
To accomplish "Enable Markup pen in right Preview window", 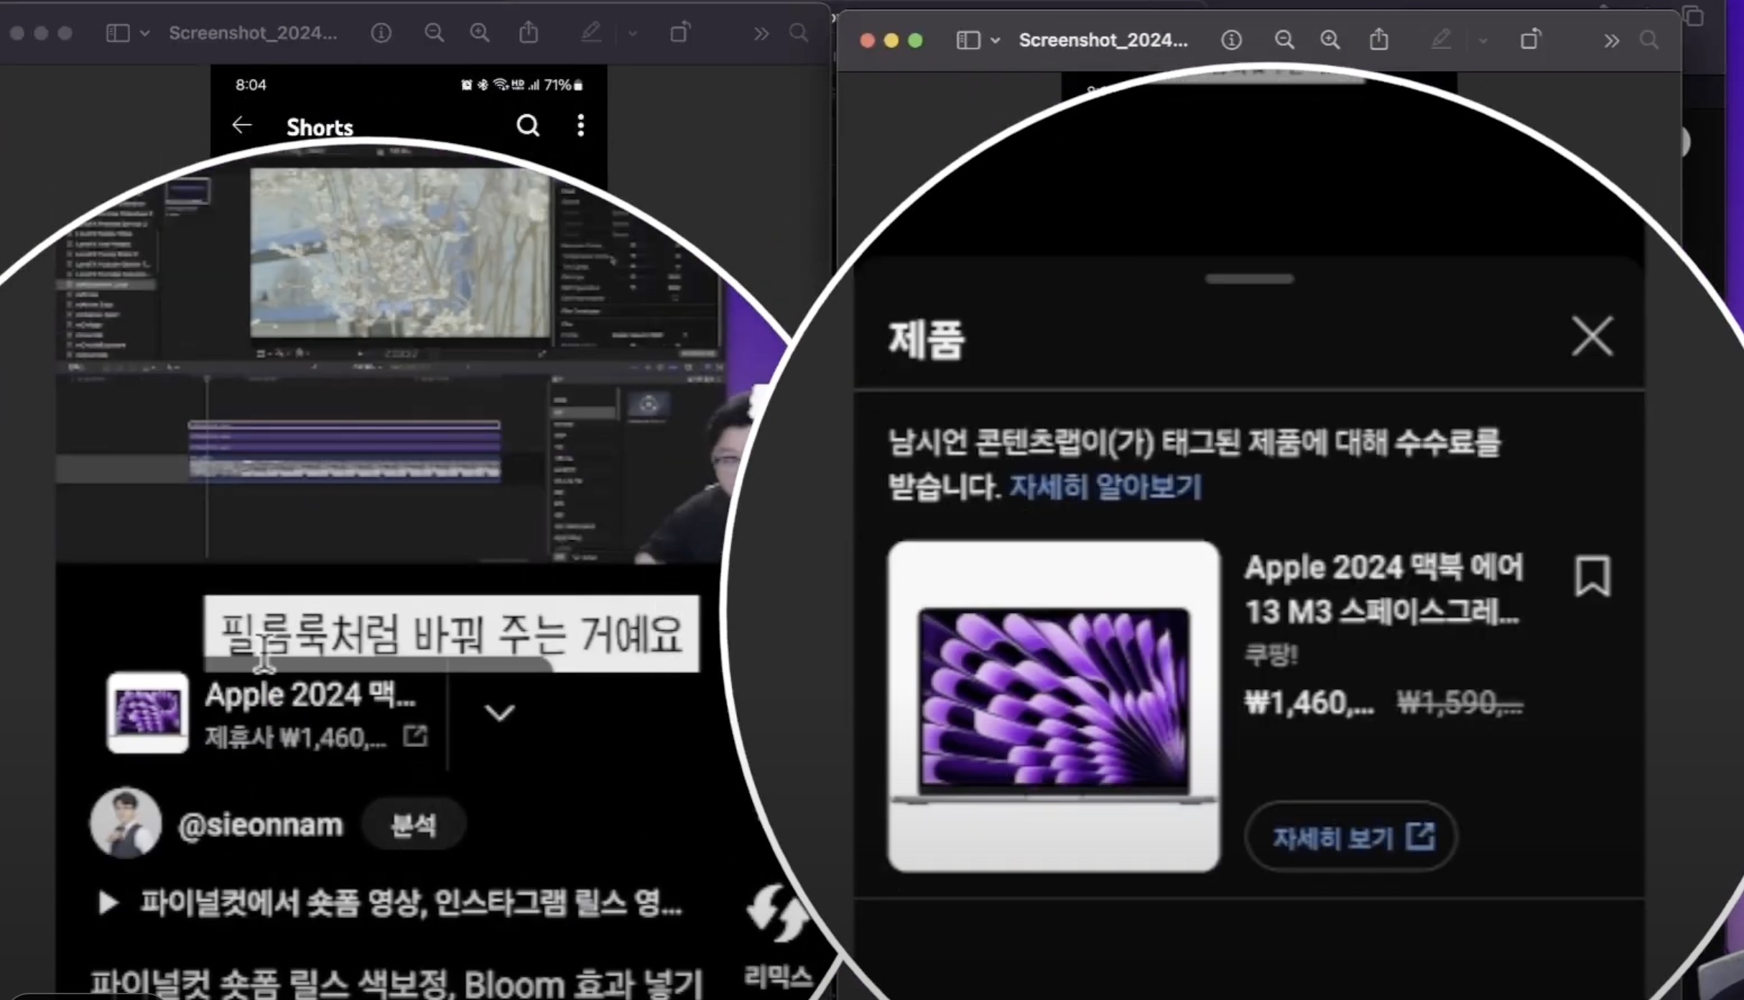I will point(1441,40).
